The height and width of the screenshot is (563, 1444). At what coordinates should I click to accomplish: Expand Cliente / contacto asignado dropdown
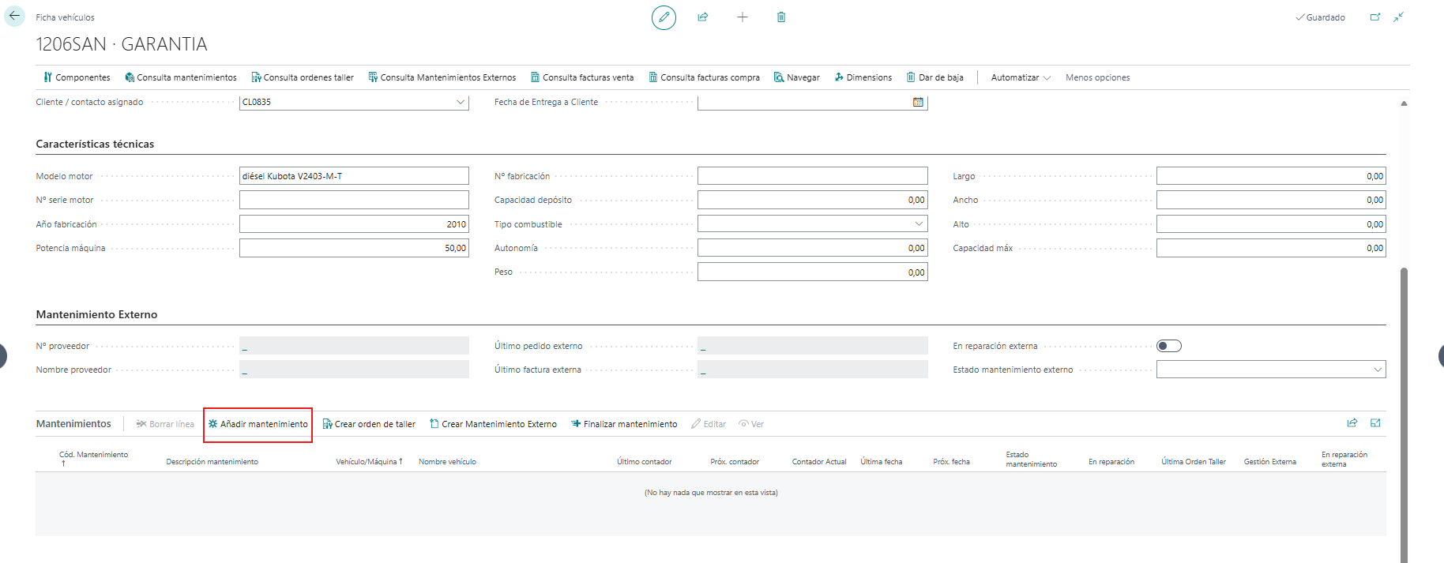tap(461, 102)
